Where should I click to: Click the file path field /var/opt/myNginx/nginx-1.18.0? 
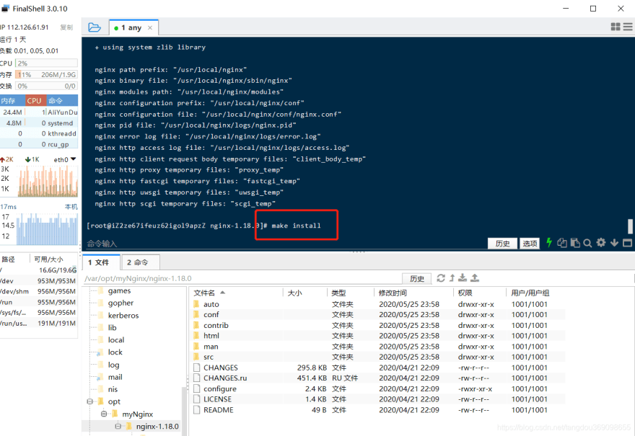(x=242, y=278)
